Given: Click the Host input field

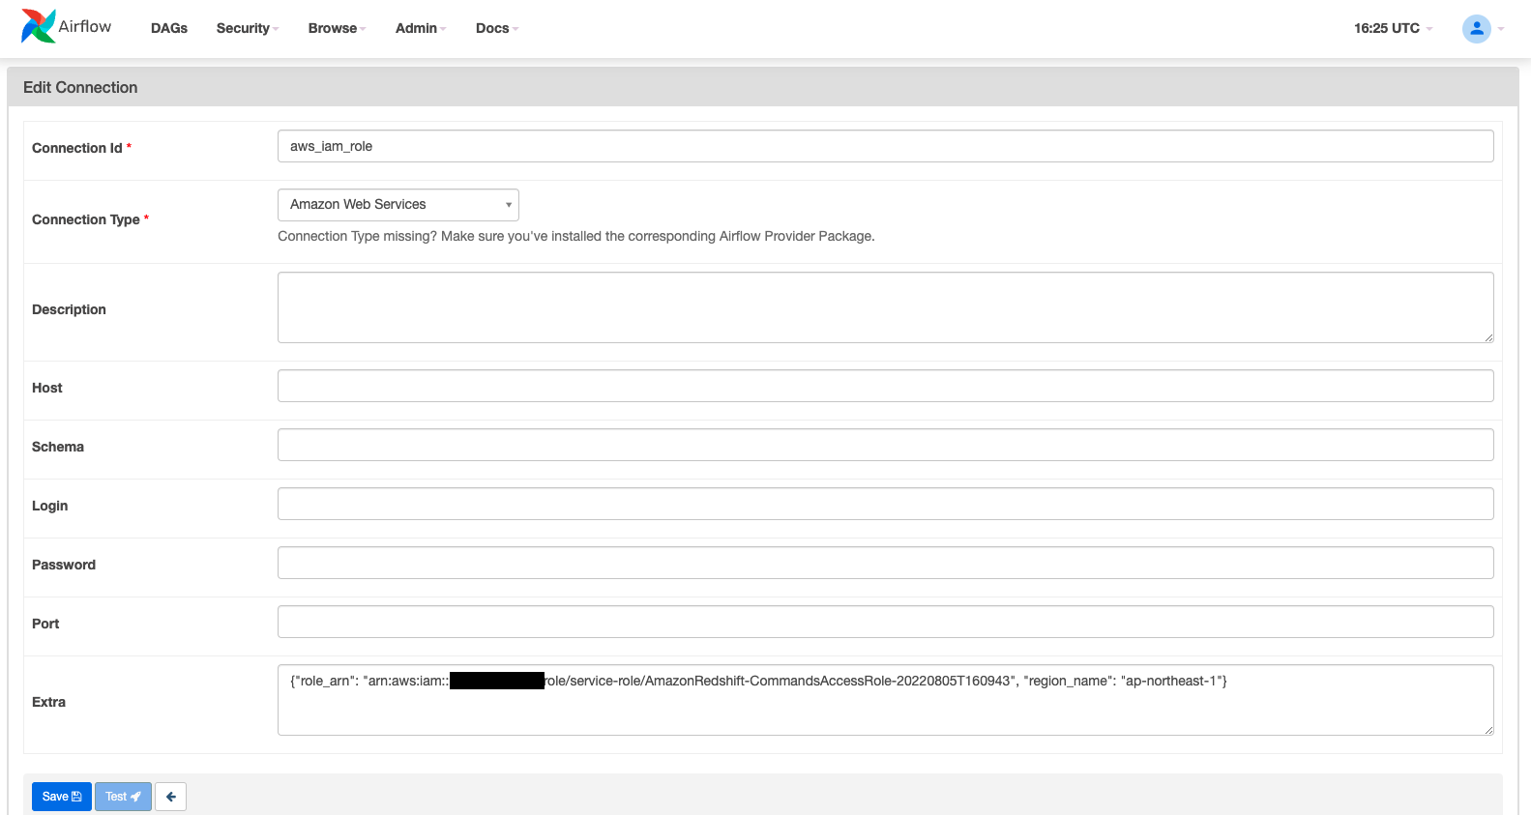Looking at the screenshot, I should tap(886, 386).
